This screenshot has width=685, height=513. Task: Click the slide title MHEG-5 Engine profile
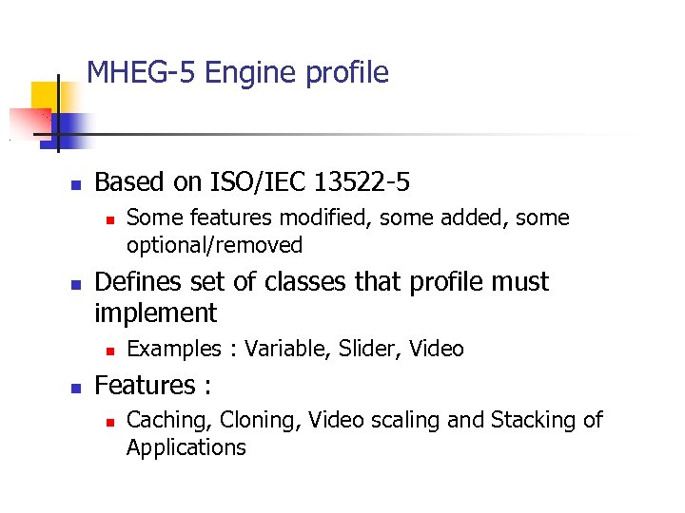(237, 73)
